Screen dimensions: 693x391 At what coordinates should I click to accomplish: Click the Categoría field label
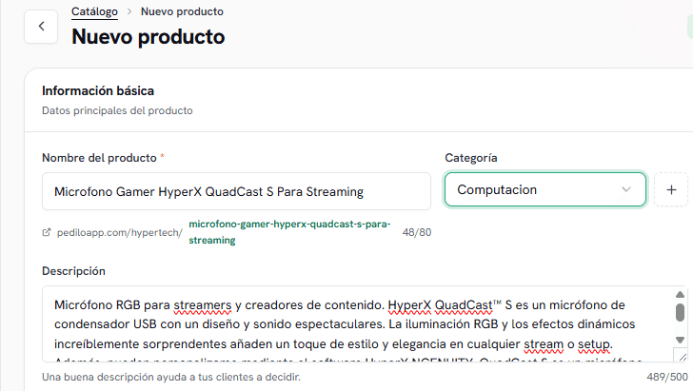pyautogui.click(x=470, y=158)
